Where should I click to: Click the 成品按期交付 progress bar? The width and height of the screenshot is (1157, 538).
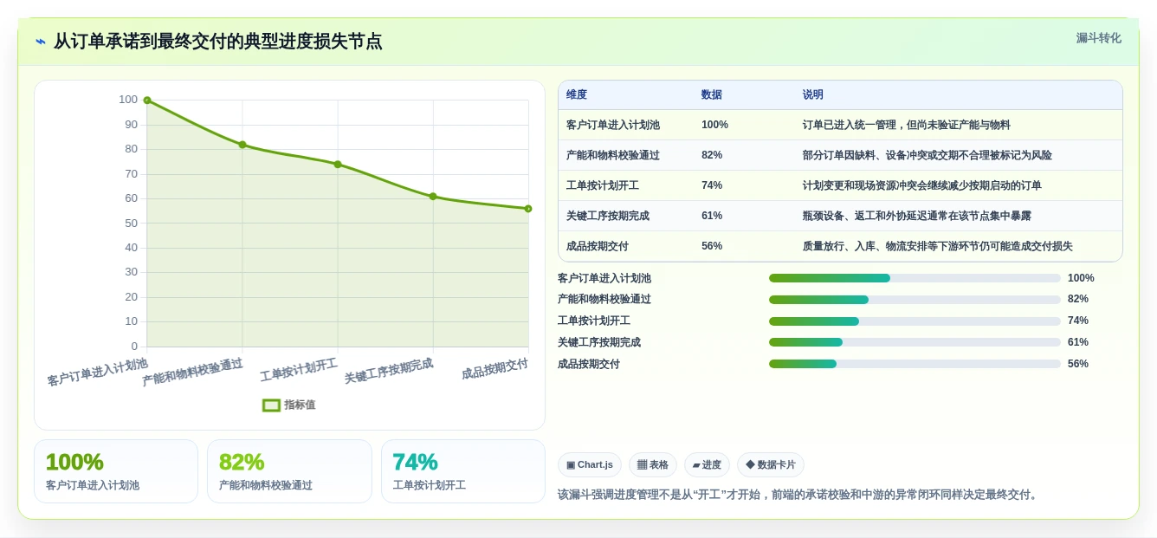tap(915, 364)
